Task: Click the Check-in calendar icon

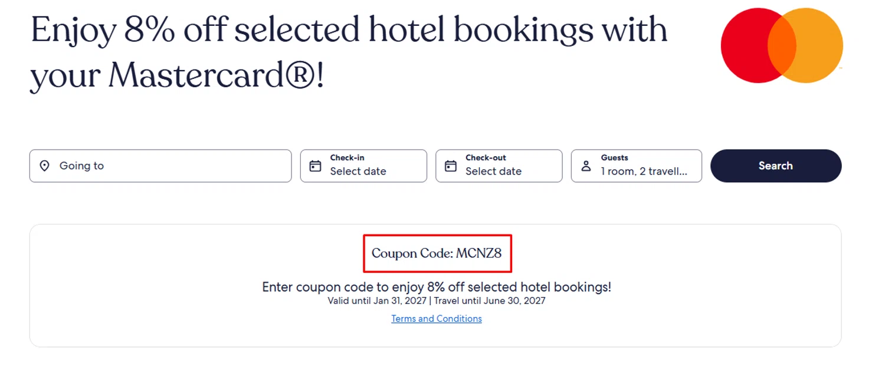Action: pos(316,166)
